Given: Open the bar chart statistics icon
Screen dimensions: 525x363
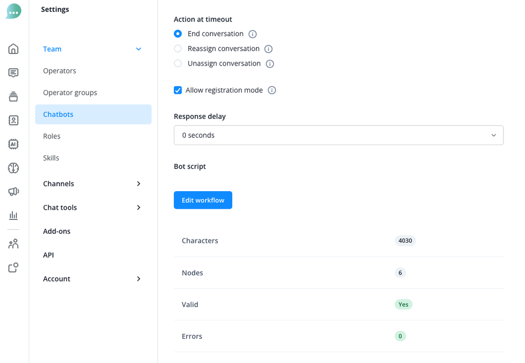Looking at the screenshot, I should click(x=13, y=215).
